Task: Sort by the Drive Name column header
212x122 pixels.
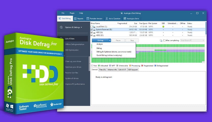Action: pos(95,23)
